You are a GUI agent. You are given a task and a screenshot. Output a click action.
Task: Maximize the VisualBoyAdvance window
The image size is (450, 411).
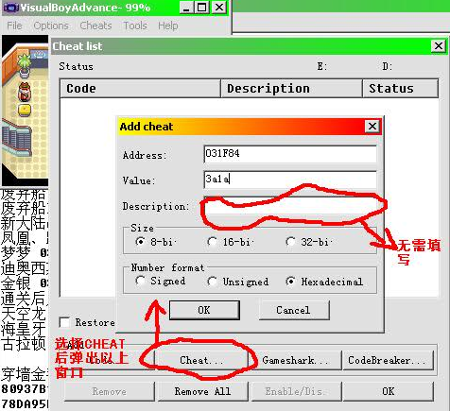tap(201, 8)
